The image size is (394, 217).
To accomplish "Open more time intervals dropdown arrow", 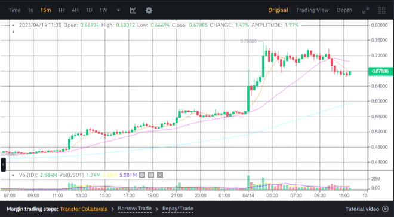I will (118, 10).
